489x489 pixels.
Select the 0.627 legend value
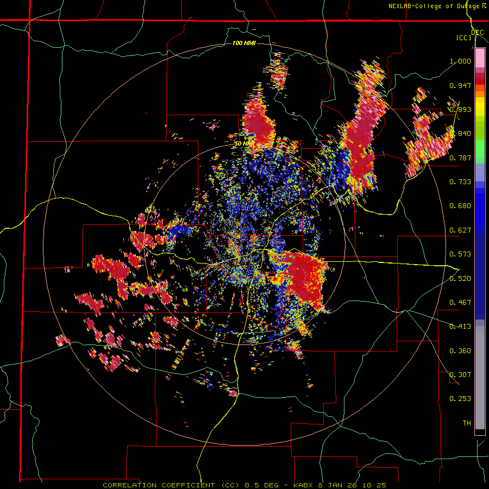[460, 230]
